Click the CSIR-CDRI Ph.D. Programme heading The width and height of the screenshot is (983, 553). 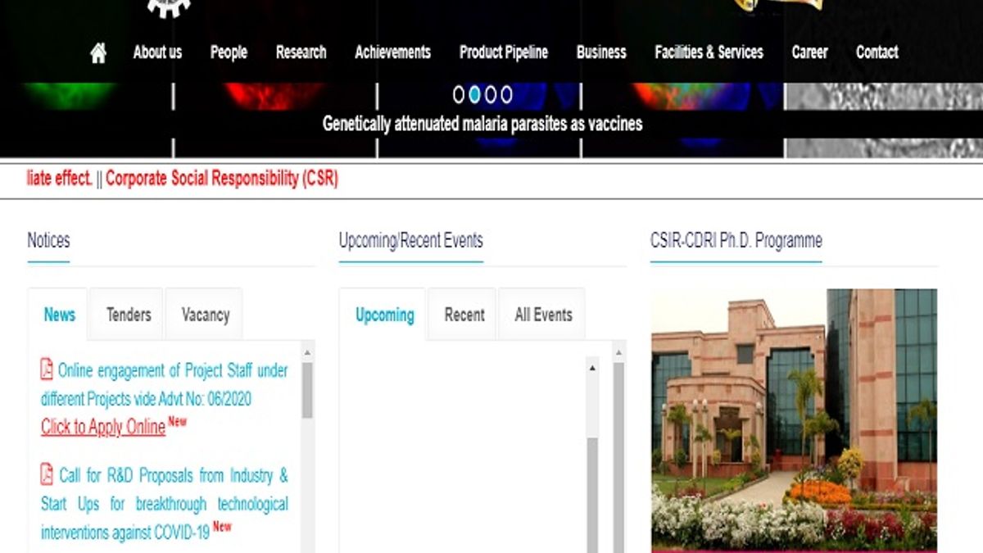pyautogui.click(x=736, y=240)
